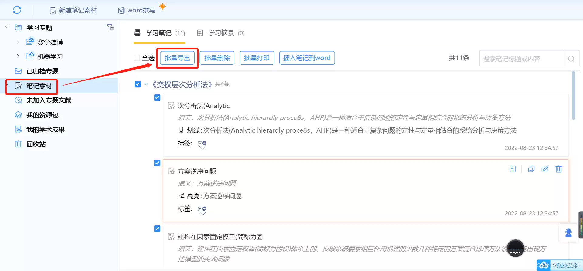Click the 次分析法(Analytic note title
Image resolution: width=583 pixels, height=271 pixels.
pos(204,106)
